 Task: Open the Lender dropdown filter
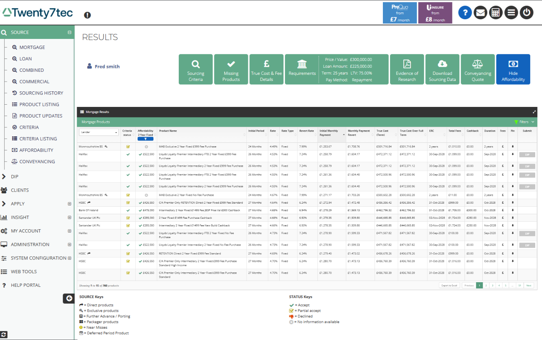click(x=99, y=132)
